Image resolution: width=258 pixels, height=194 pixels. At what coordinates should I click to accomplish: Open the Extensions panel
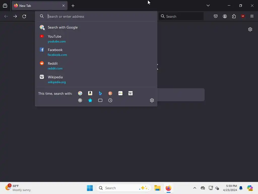[x=234, y=16]
